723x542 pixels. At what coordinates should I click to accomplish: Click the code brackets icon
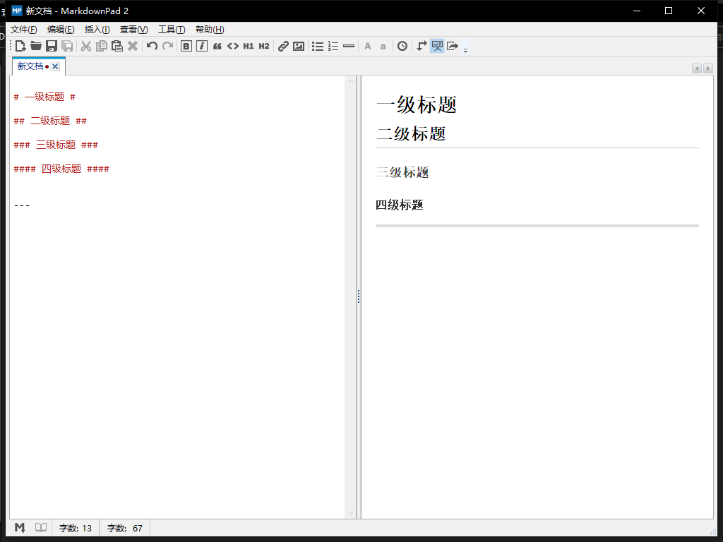(x=233, y=47)
